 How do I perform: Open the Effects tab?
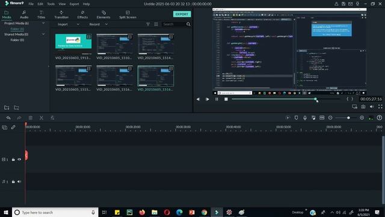(x=82, y=14)
